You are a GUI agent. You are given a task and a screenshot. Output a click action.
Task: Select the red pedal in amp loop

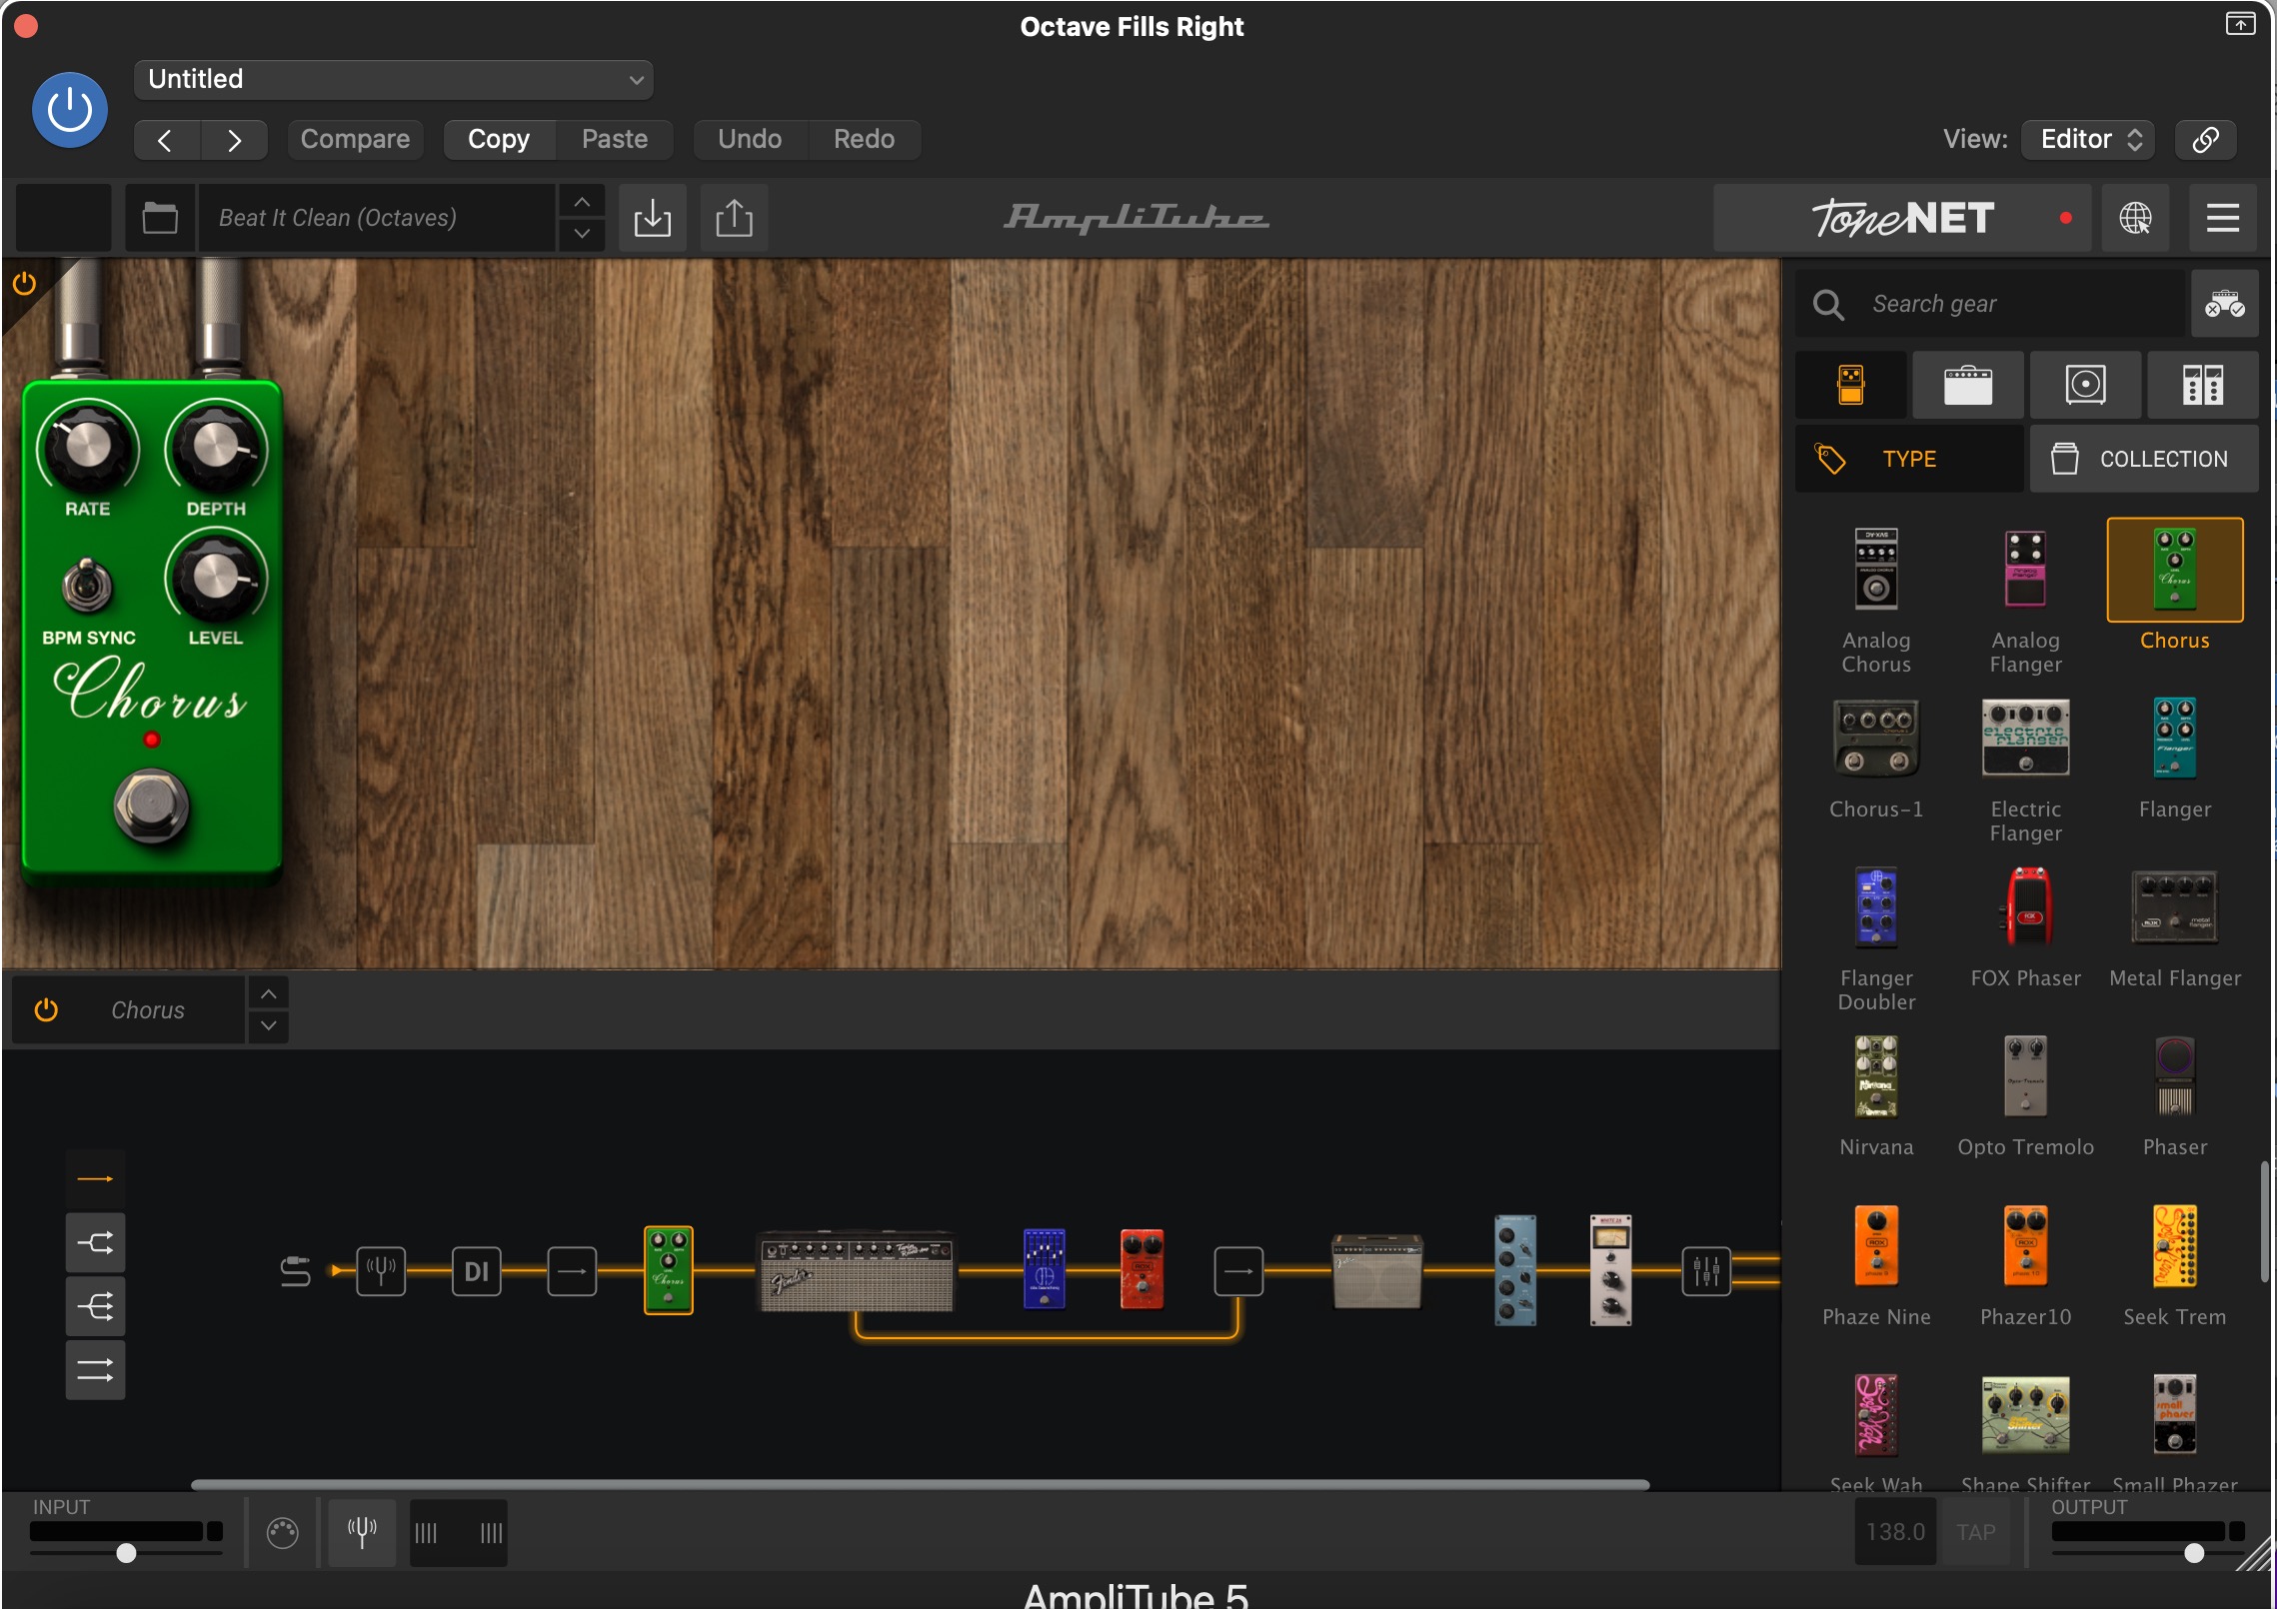pos(1141,1268)
